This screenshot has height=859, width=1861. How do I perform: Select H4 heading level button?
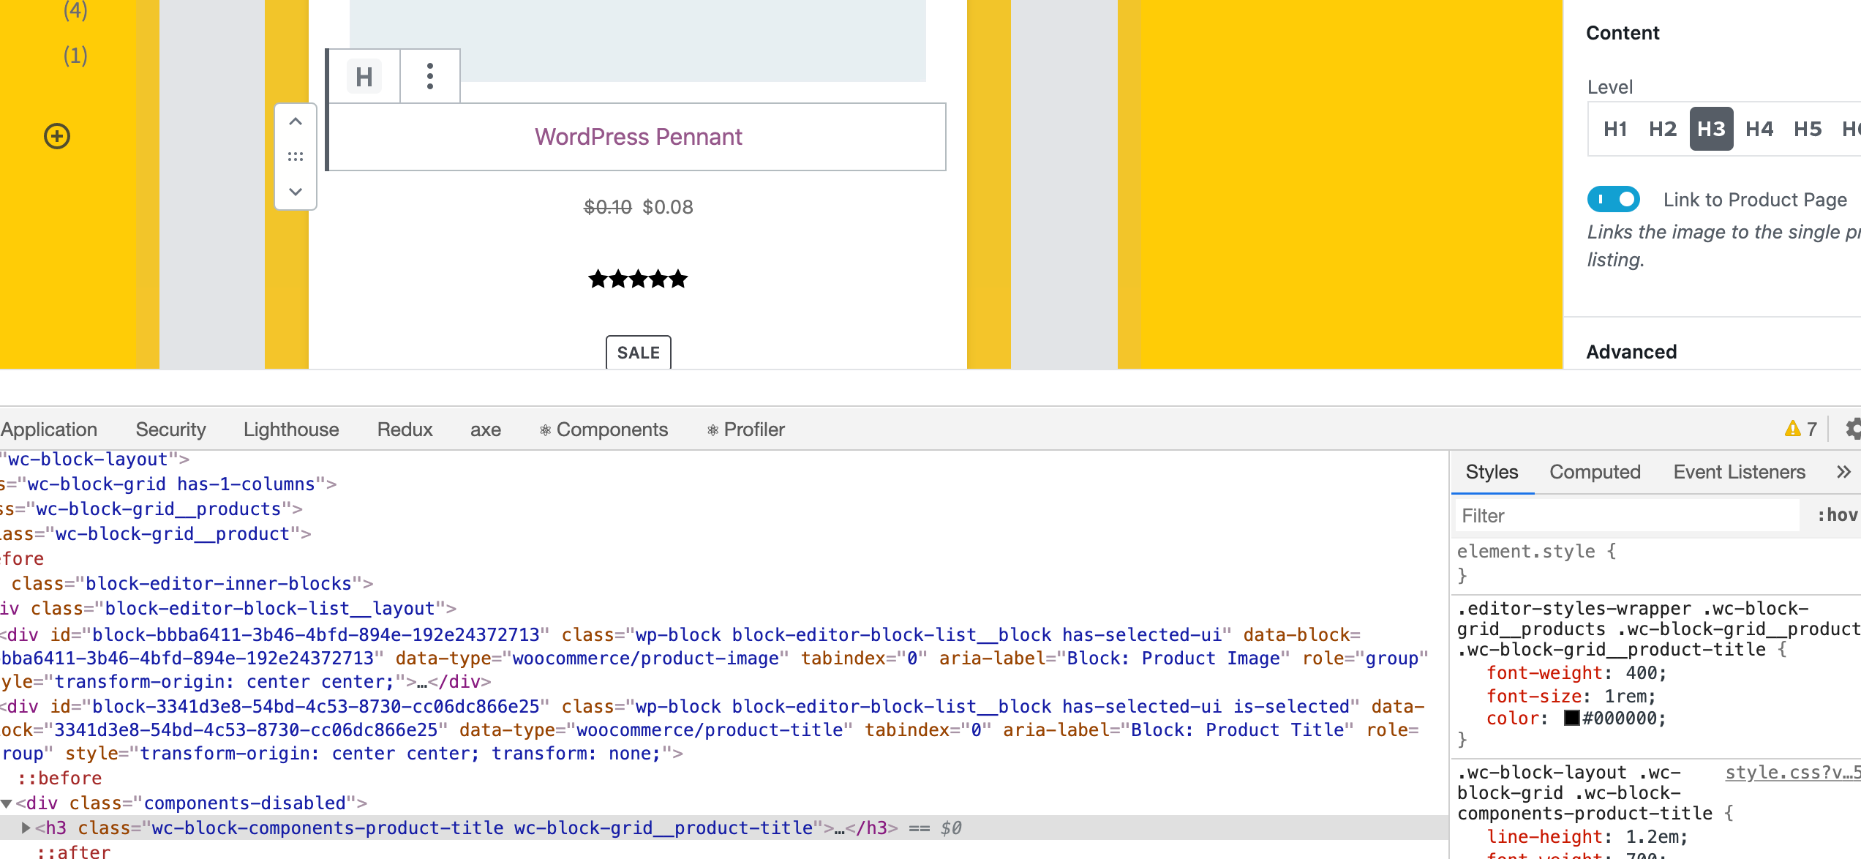[x=1760, y=129]
